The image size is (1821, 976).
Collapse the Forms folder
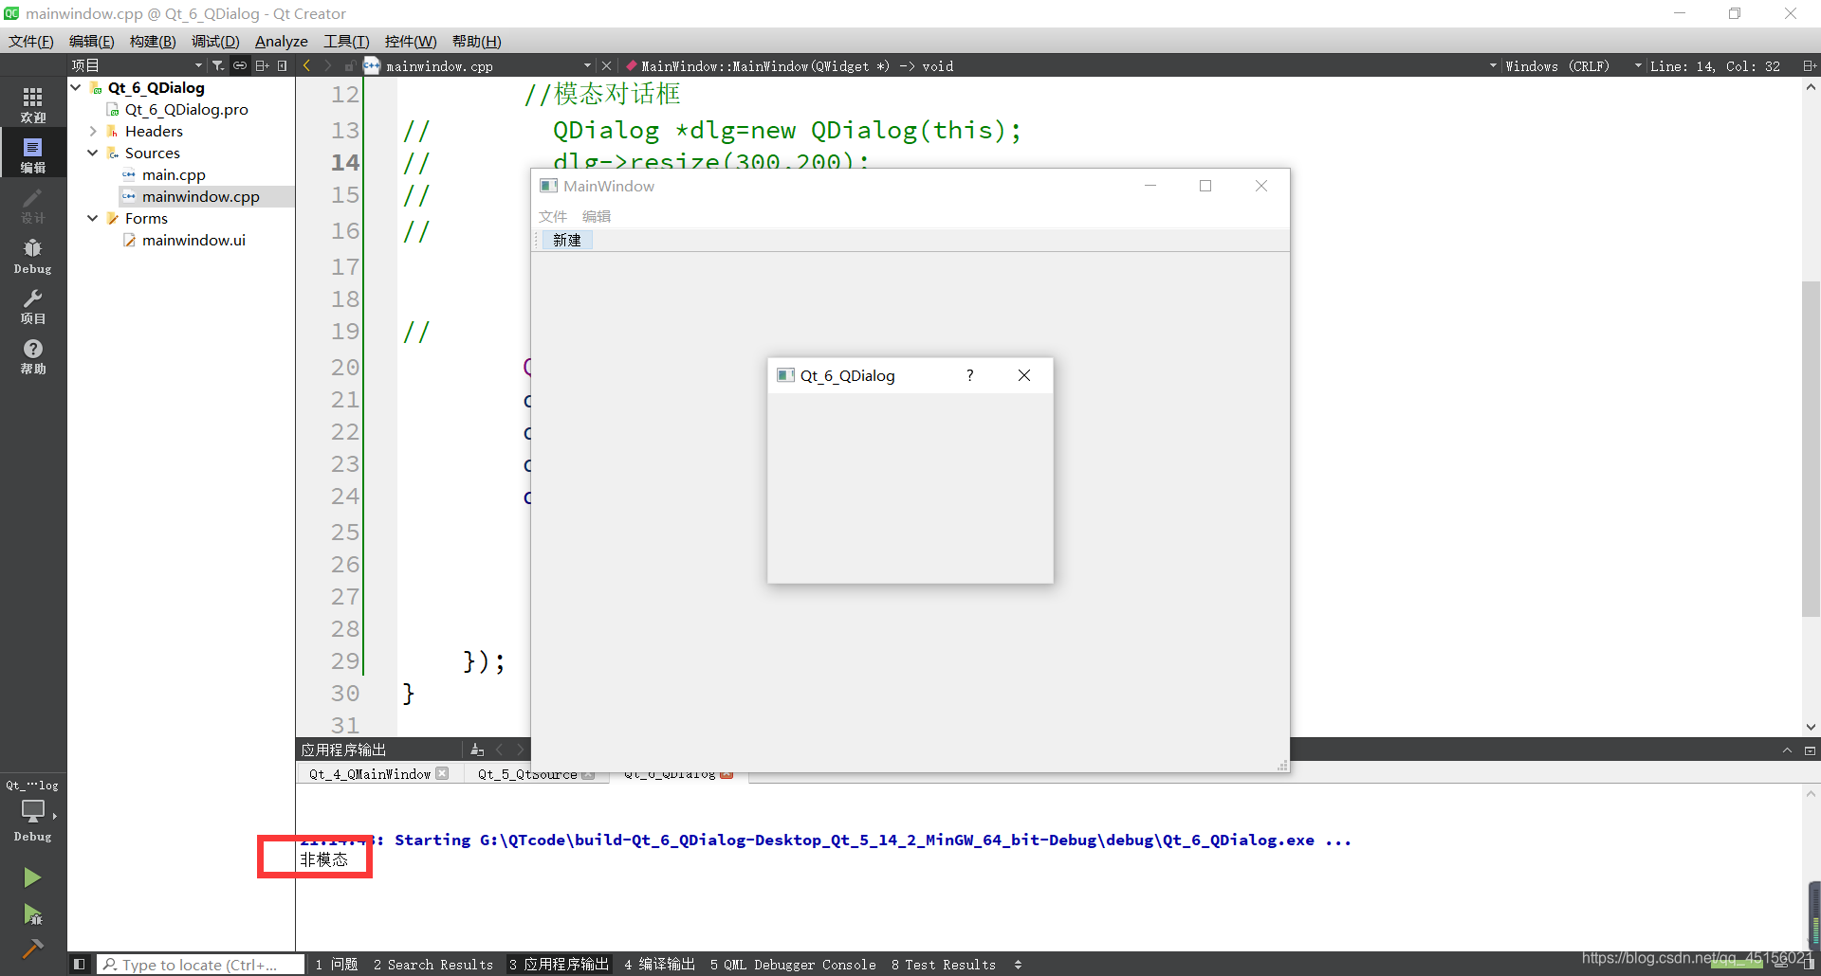pos(93,218)
